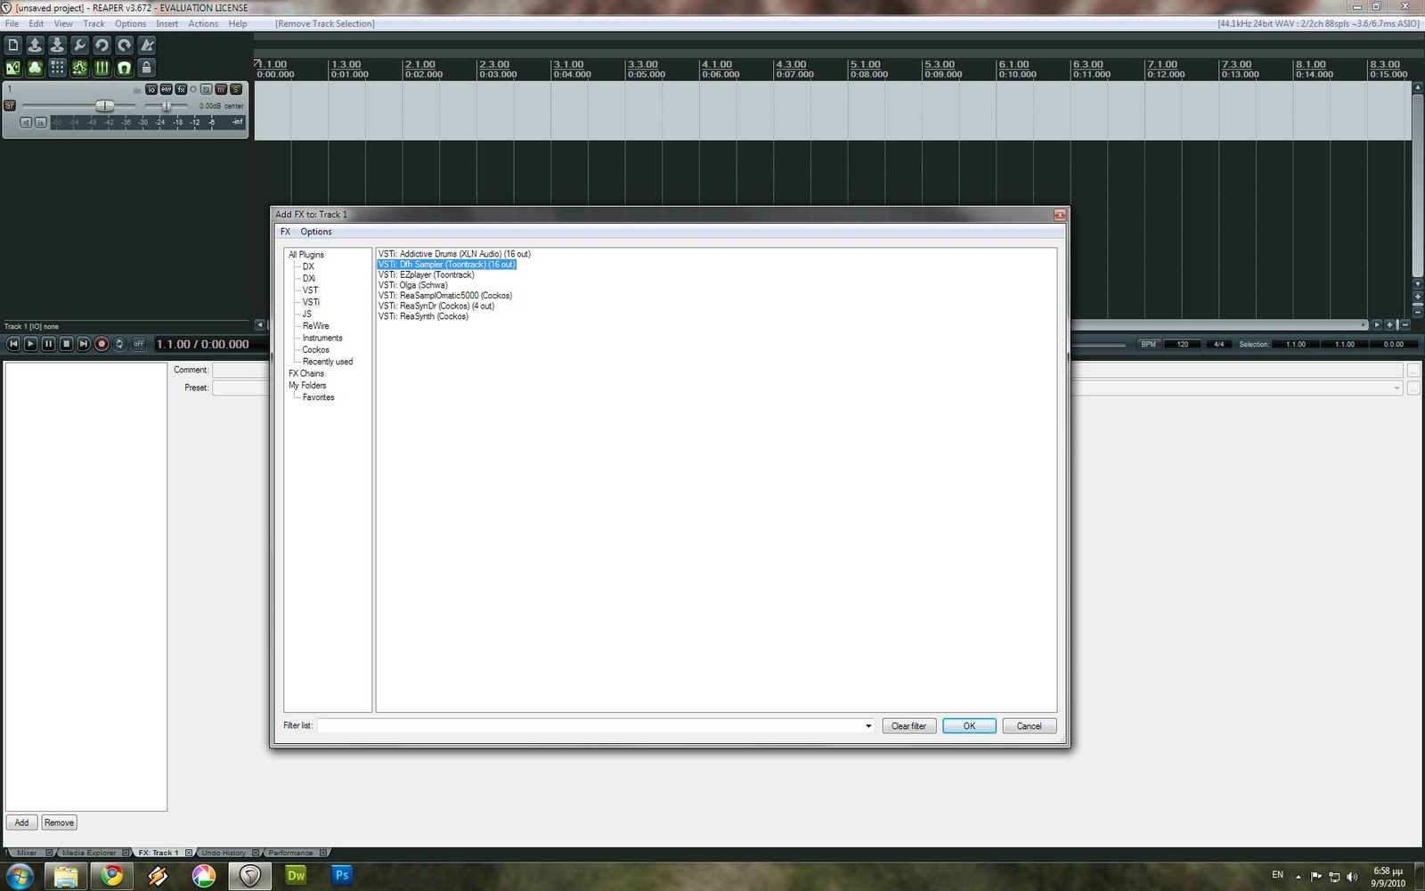
Task: Mute track 1
Action: pos(218,89)
